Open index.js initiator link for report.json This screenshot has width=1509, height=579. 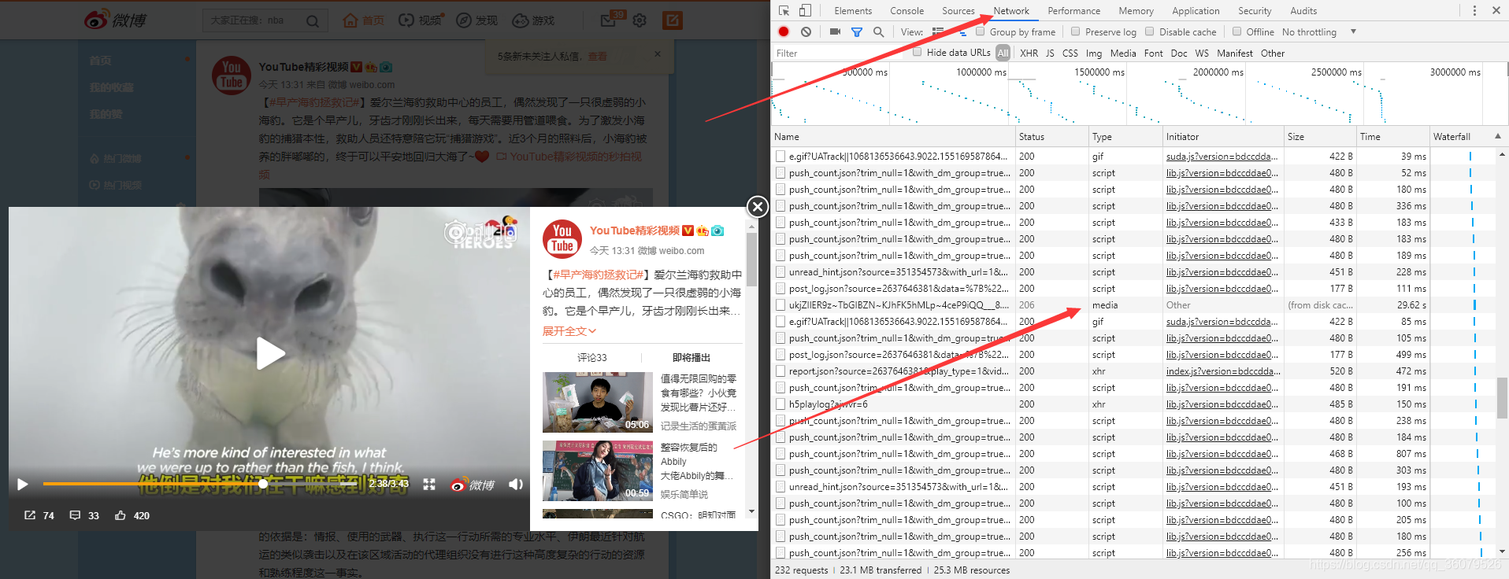(1223, 371)
